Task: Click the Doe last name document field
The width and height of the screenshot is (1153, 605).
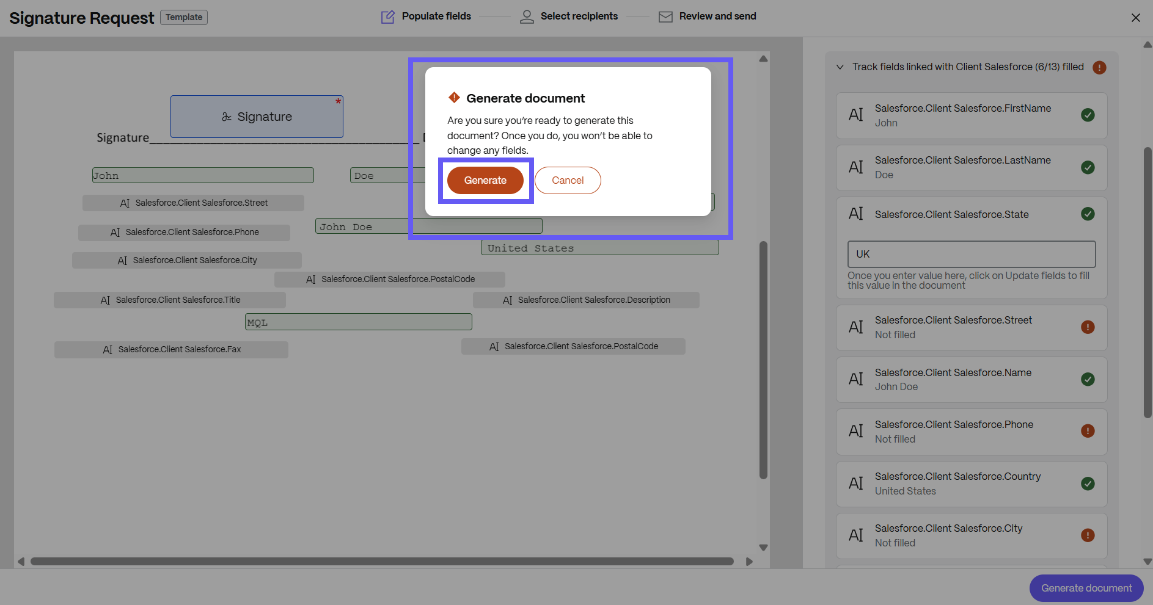Action: (387, 176)
